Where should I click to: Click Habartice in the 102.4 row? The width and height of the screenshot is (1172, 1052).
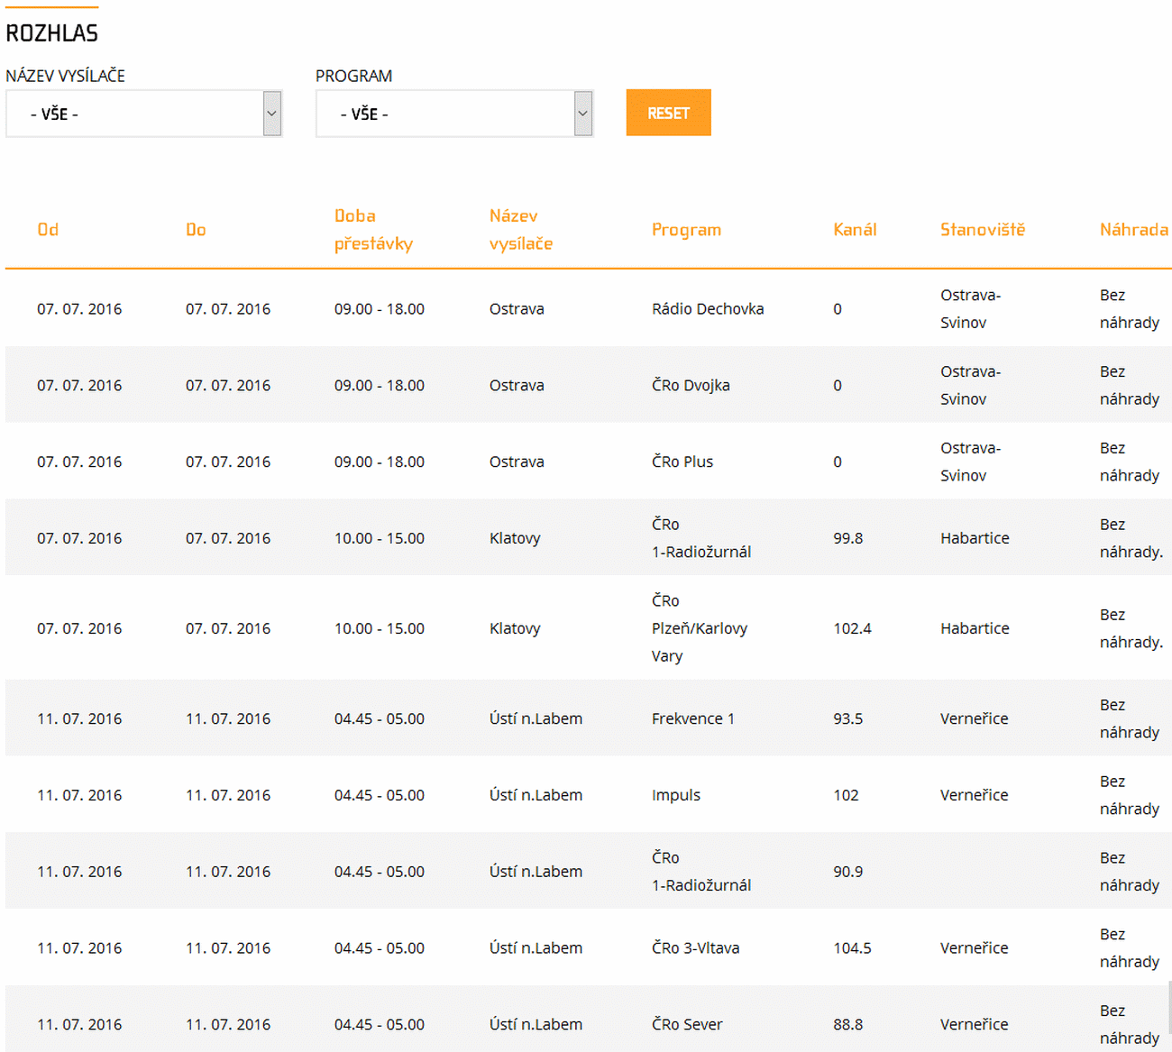(975, 628)
